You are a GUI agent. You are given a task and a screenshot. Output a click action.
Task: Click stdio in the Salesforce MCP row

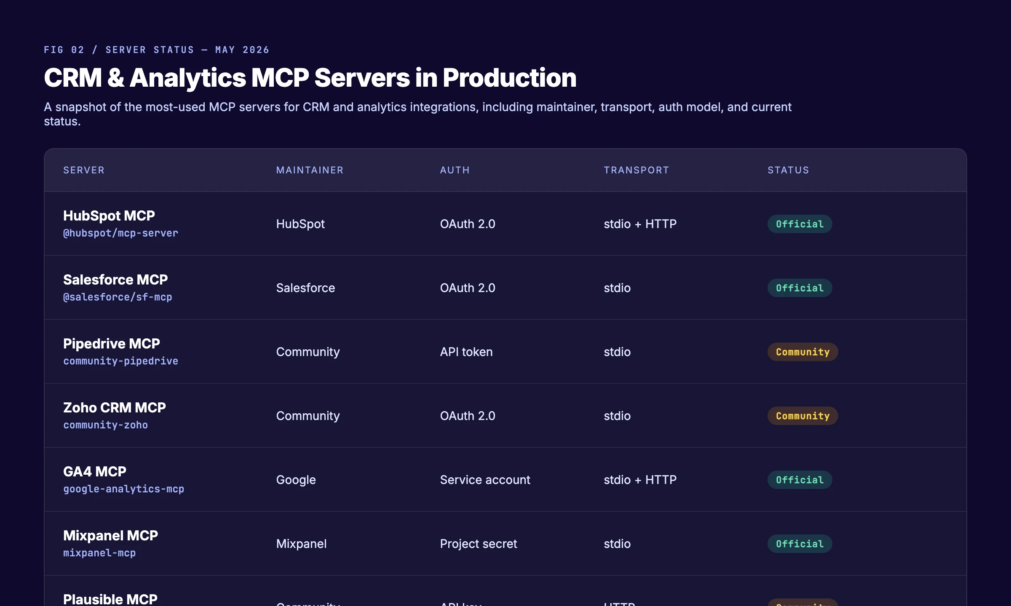coord(617,288)
